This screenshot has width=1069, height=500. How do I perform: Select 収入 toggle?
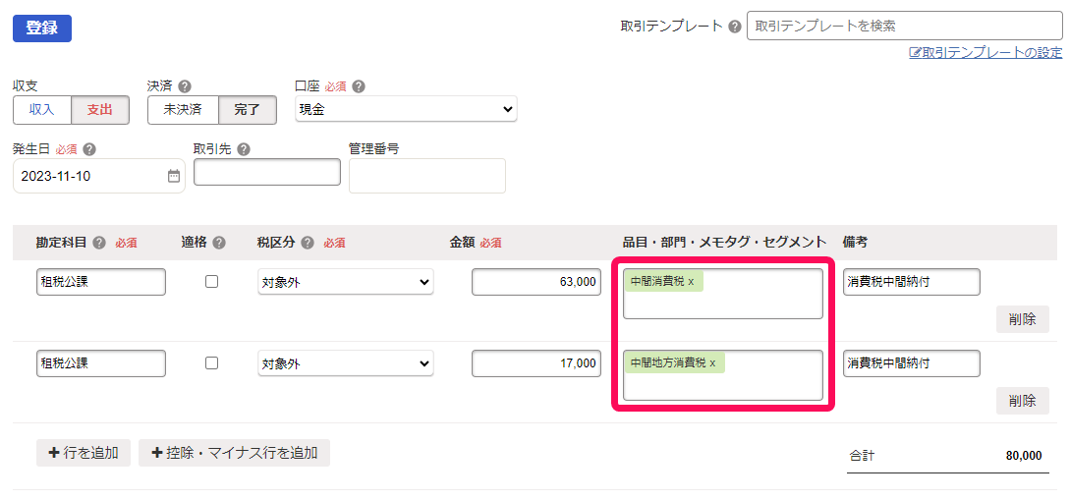[x=42, y=110]
